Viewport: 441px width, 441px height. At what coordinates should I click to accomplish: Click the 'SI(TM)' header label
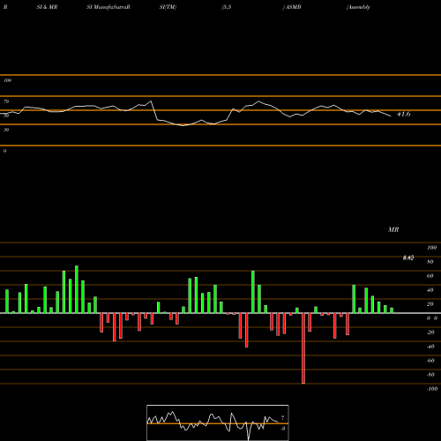click(168, 7)
